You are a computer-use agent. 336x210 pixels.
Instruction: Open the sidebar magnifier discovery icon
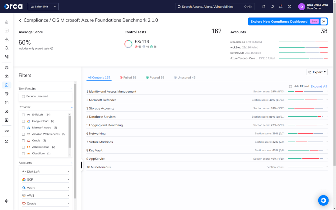pos(7,48)
